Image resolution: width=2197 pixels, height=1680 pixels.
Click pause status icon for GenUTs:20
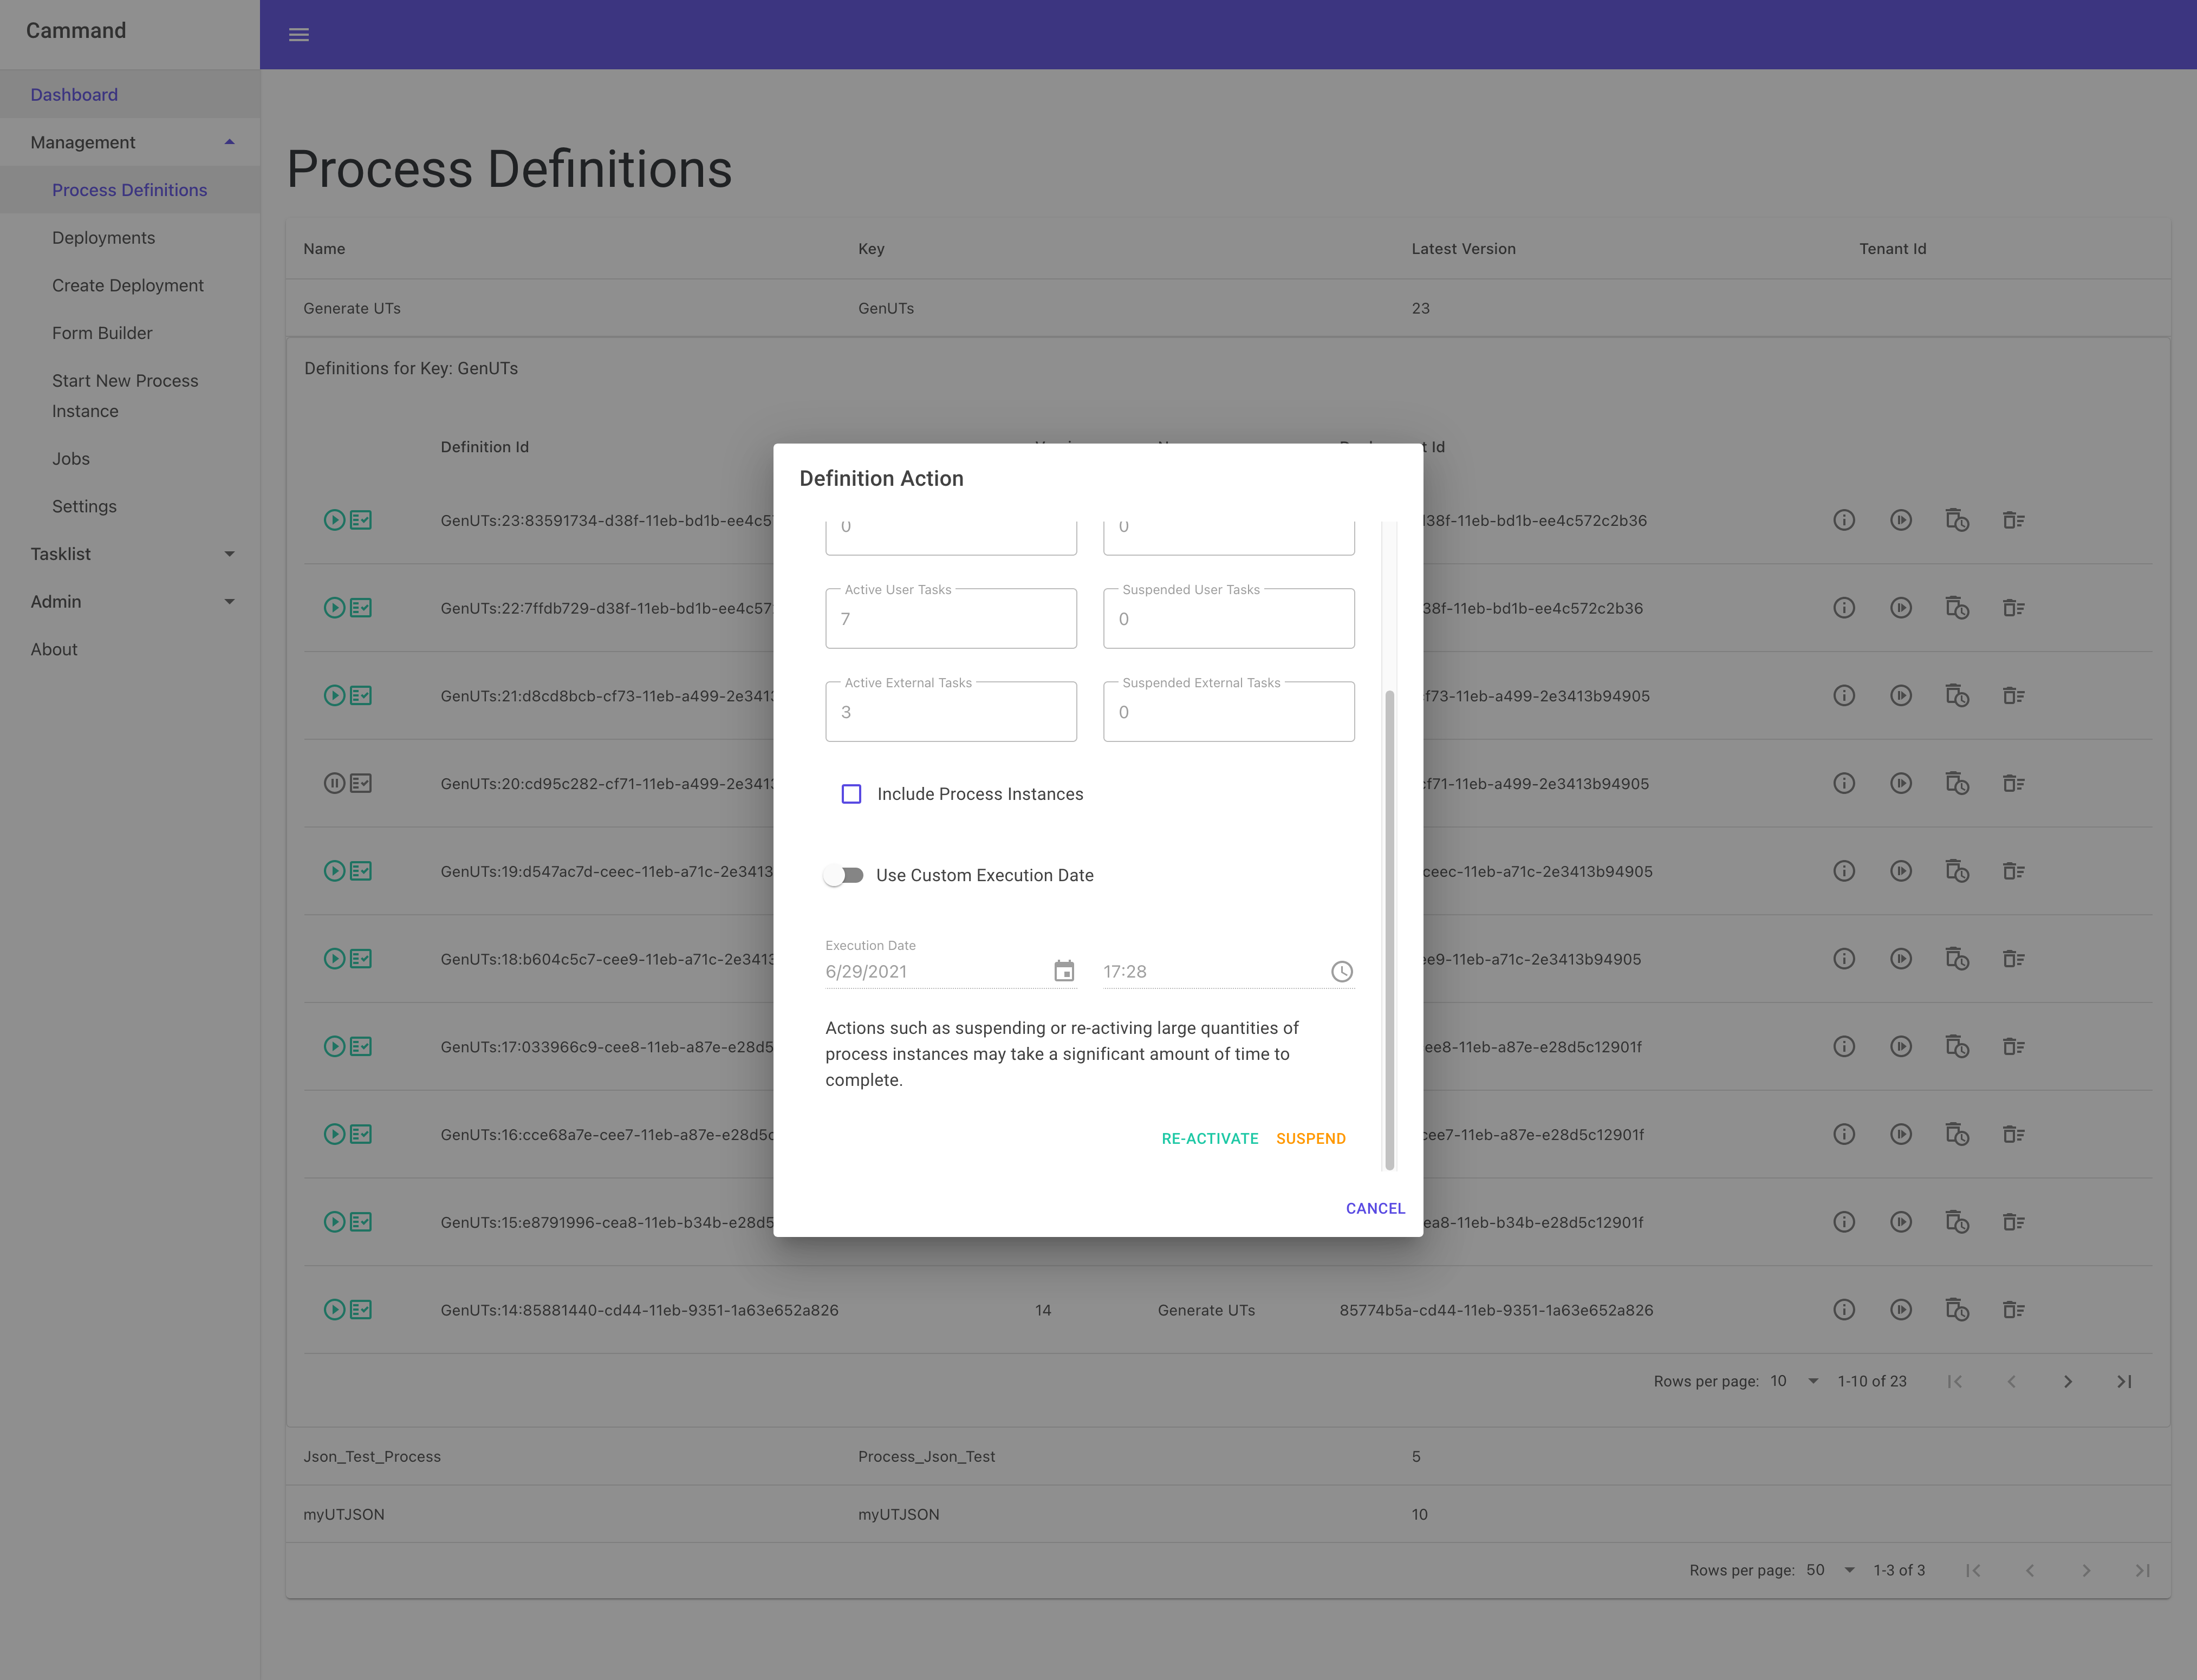(x=334, y=783)
